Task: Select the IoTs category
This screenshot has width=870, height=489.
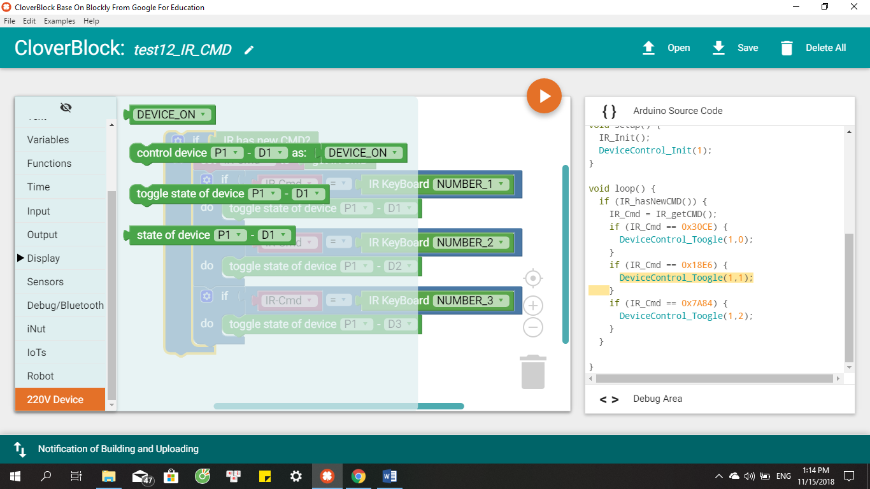Action: point(60,353)
